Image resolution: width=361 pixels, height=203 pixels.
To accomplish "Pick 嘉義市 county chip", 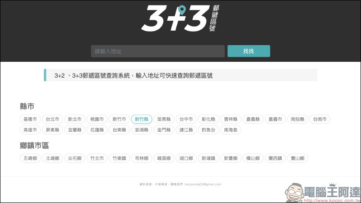I will pos(275,119).
